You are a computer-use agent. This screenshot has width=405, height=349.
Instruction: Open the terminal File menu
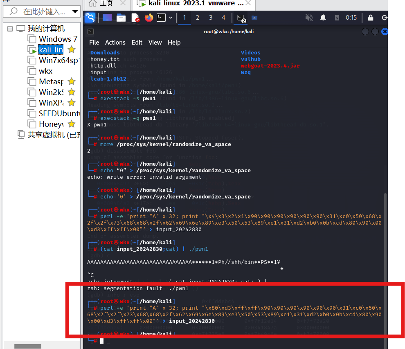click(94, 43)
